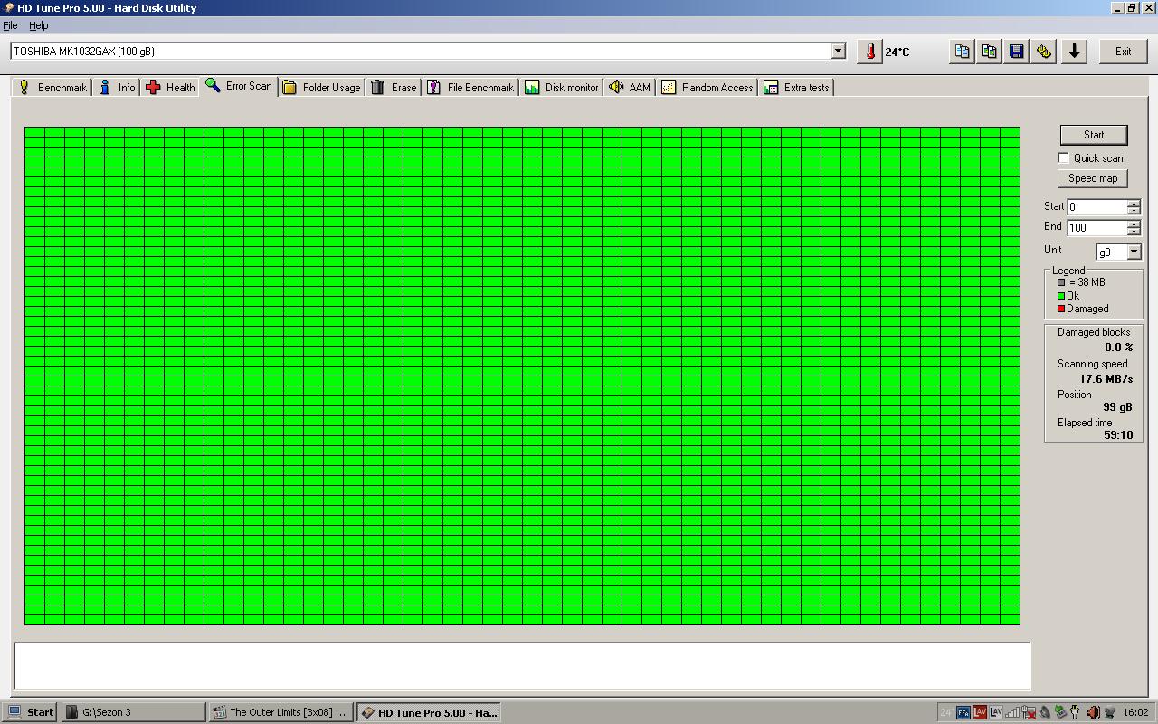The width and height of the screenshot is (1158, 724).
Task: Click the Windows Start button in taskbar
Action: [30, 712]
